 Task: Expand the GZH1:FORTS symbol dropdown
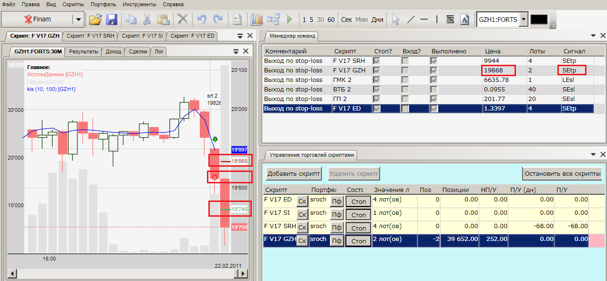point(524,20)
